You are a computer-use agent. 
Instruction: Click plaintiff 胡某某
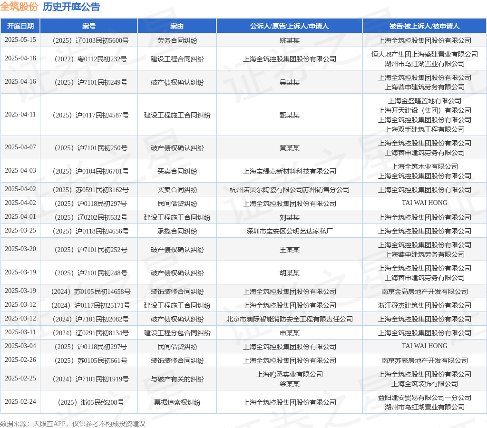coord(290,273)
